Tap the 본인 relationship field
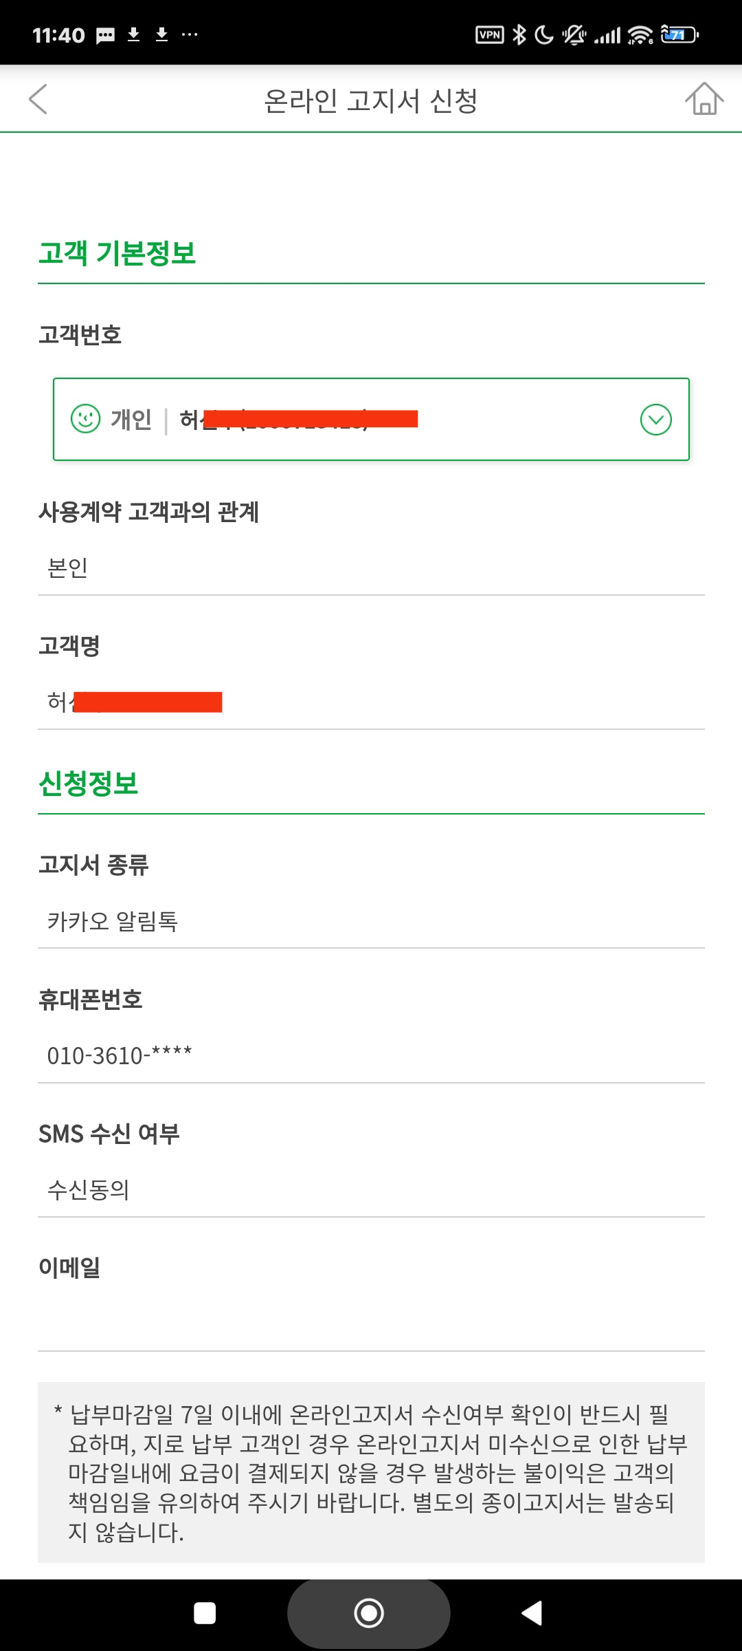The image size is (742, 1651). (x=371, y=568)
